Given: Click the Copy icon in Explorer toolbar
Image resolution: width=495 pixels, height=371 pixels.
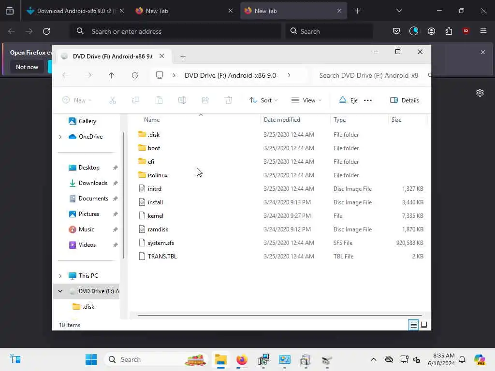Looking at the screenshot, I should pyautogui.click(x=136, y=100).
